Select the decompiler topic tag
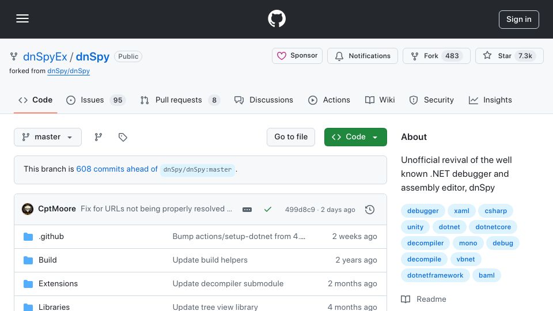 (425, 243)
